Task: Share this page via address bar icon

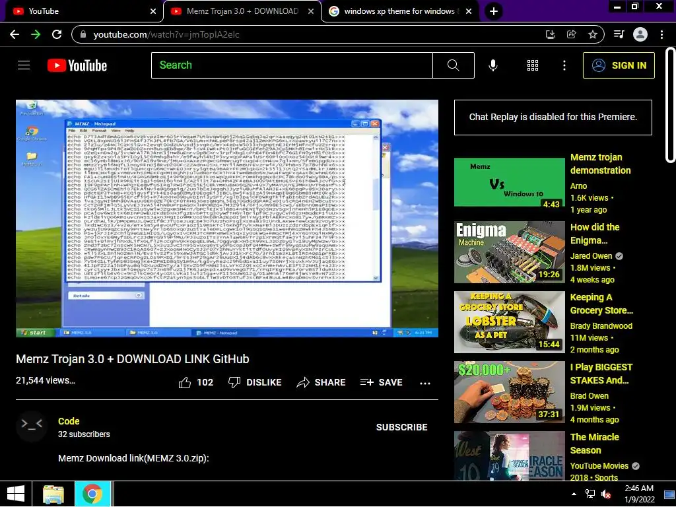Action: coord(571,34)
